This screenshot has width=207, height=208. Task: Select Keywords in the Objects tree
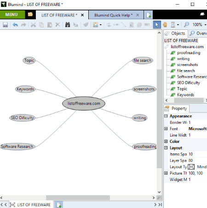(x=185, y=95)
